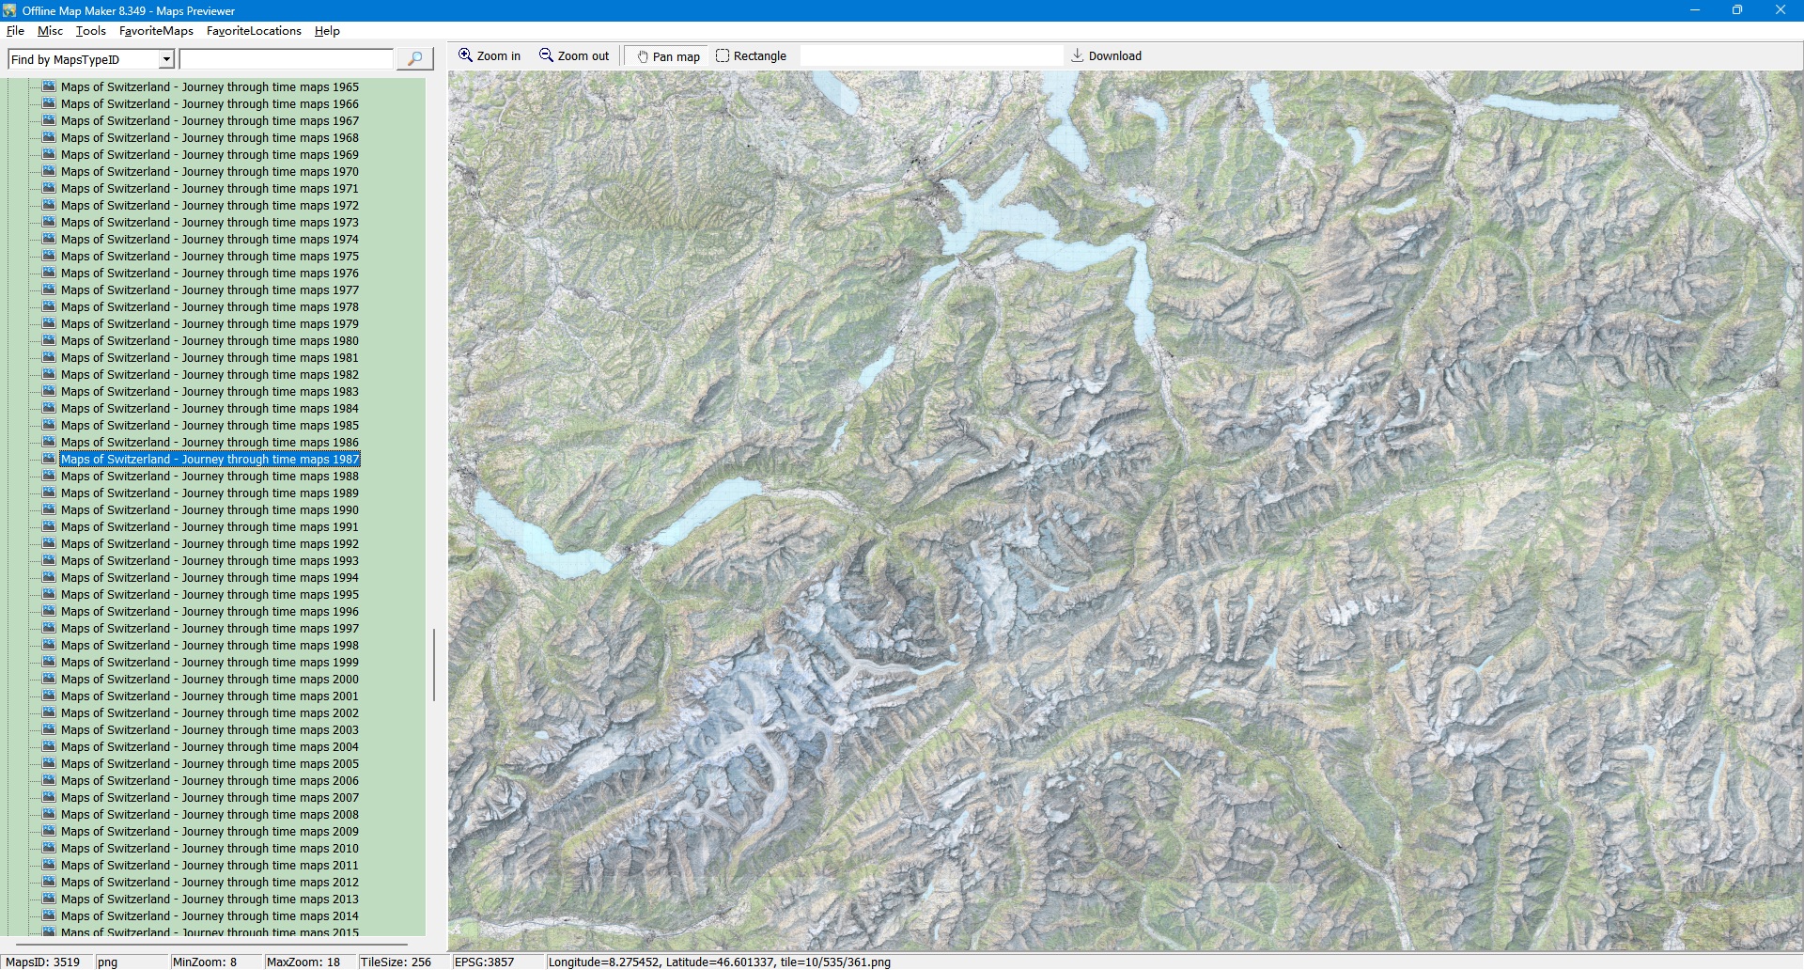Click the search text input field
The width and height of the screenshot is (1804, 970).
(286, 59)
